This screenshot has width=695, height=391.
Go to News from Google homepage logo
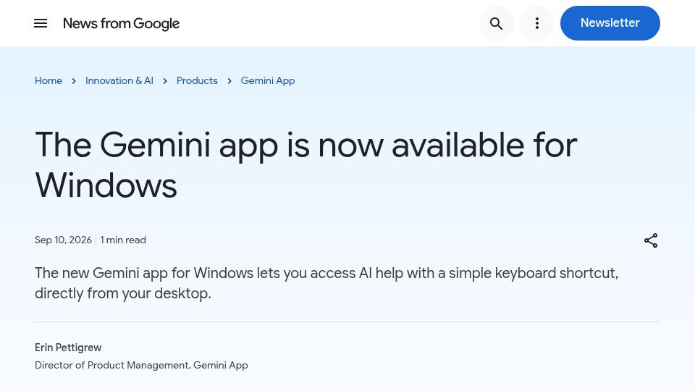pos(121,23)
